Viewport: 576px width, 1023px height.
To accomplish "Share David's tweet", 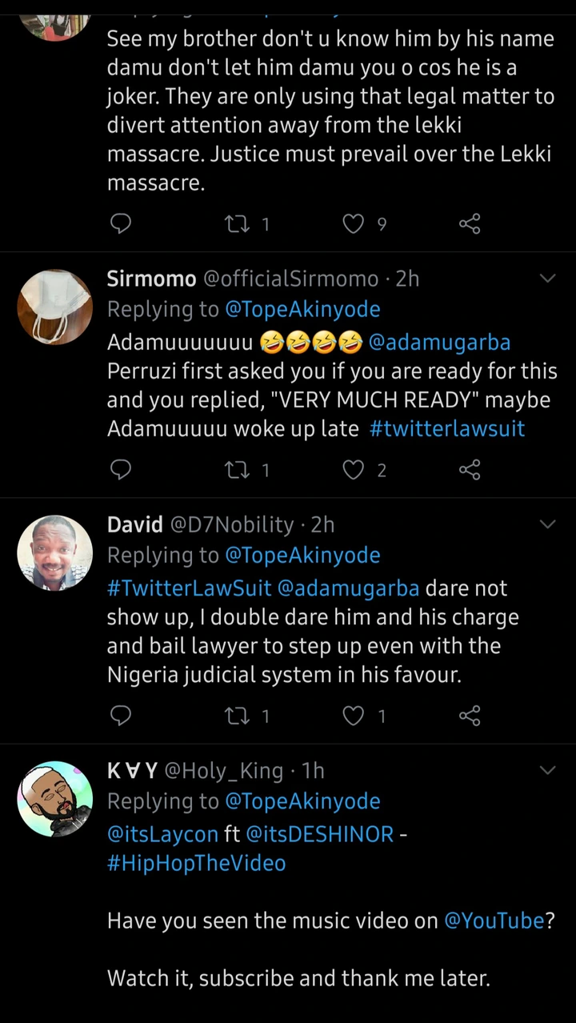I will (470, 716).
